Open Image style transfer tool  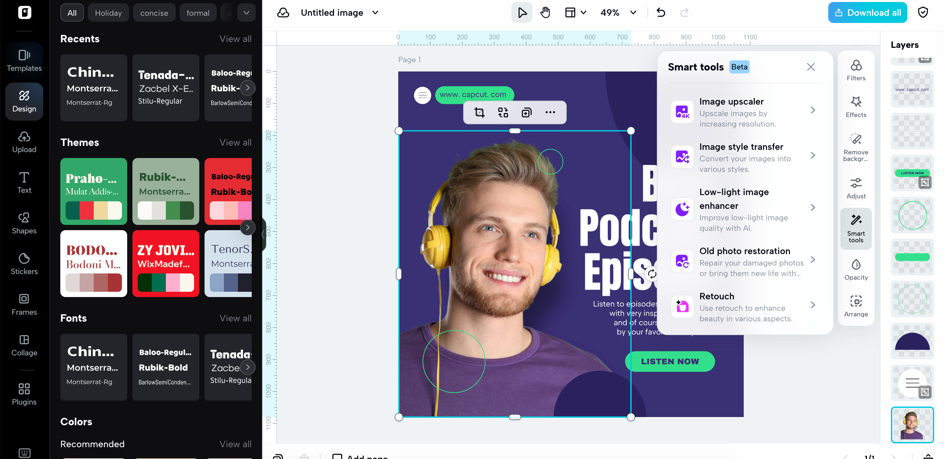click(745, 157)
